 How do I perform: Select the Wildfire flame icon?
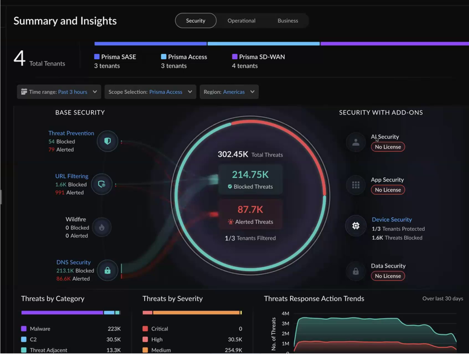[102, 227]
